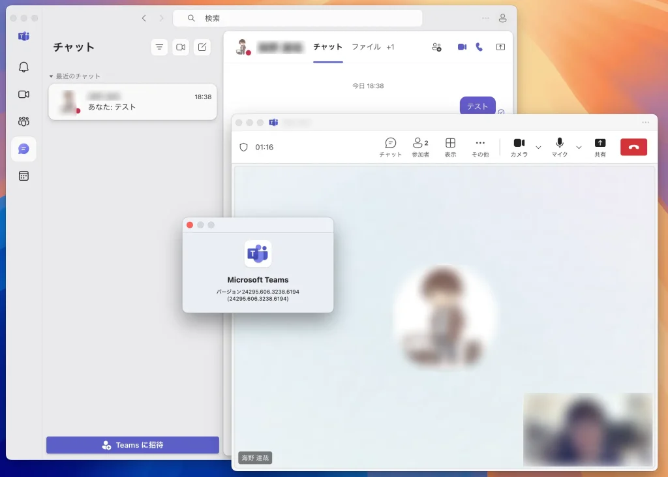Select the Chat icon in sidebar
This screenshot has width=668, height=477.
tap(24, 149)
